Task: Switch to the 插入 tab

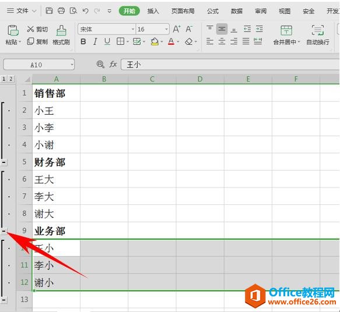Action: pyautogui.click(x=153, y=11)
